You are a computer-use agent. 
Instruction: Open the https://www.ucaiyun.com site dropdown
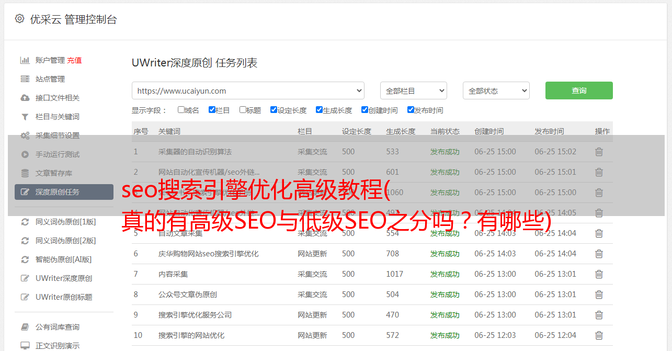248,90
